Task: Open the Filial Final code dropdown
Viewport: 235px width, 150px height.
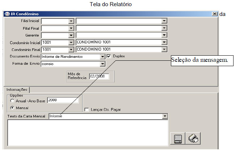Action: point(71,28)
